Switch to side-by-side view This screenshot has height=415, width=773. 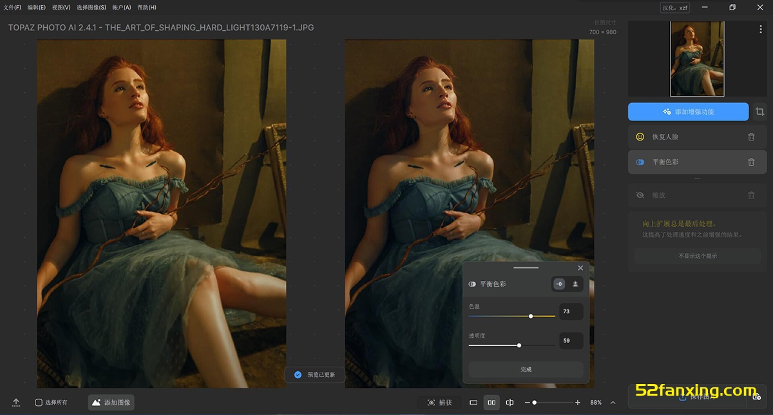491,403
